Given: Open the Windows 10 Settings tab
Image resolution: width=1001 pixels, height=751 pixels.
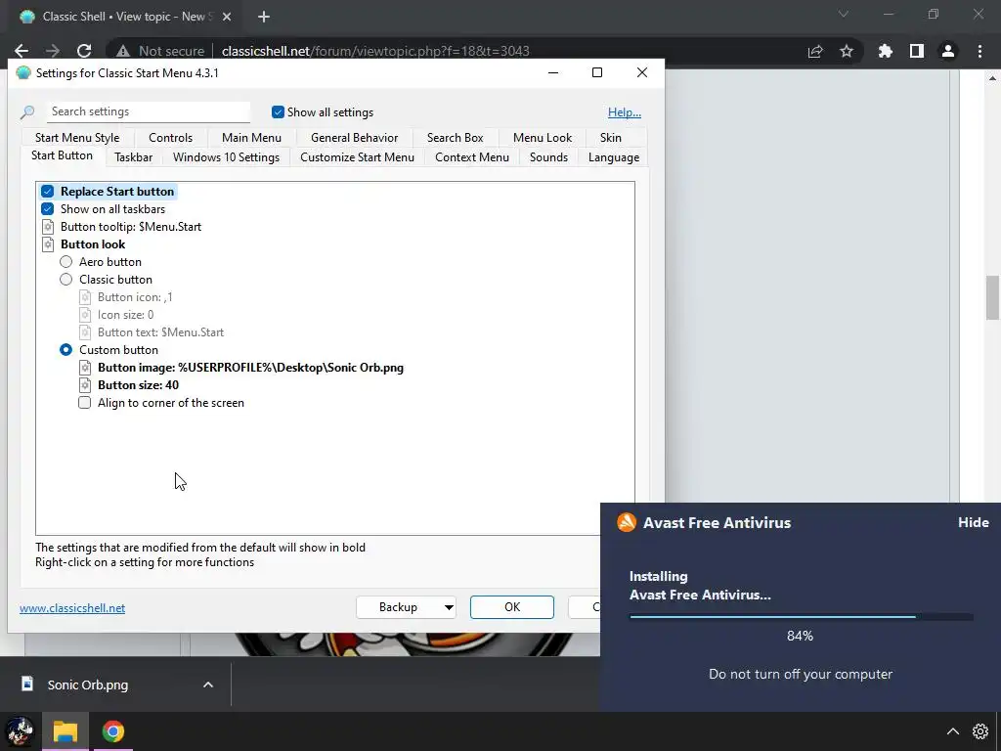Looking at the screenshot, I should pyautogui.click(x=226, y=157).
